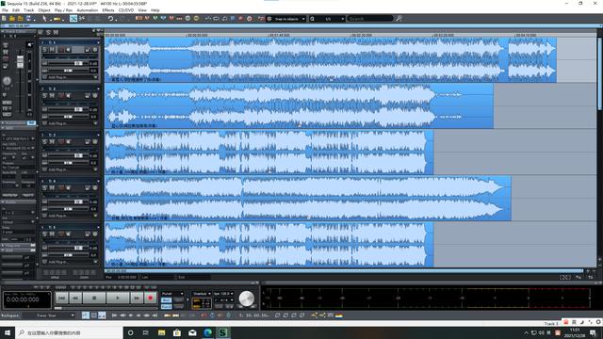Click the global Mute all M button above tracks
The image size is (603, 339).
(56, 33)
